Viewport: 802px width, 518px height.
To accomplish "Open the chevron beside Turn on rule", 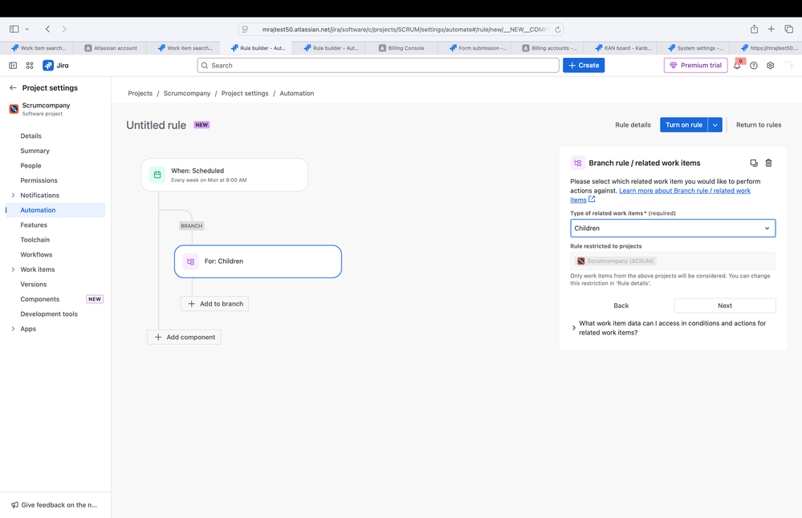I will (x=714, y=124).
